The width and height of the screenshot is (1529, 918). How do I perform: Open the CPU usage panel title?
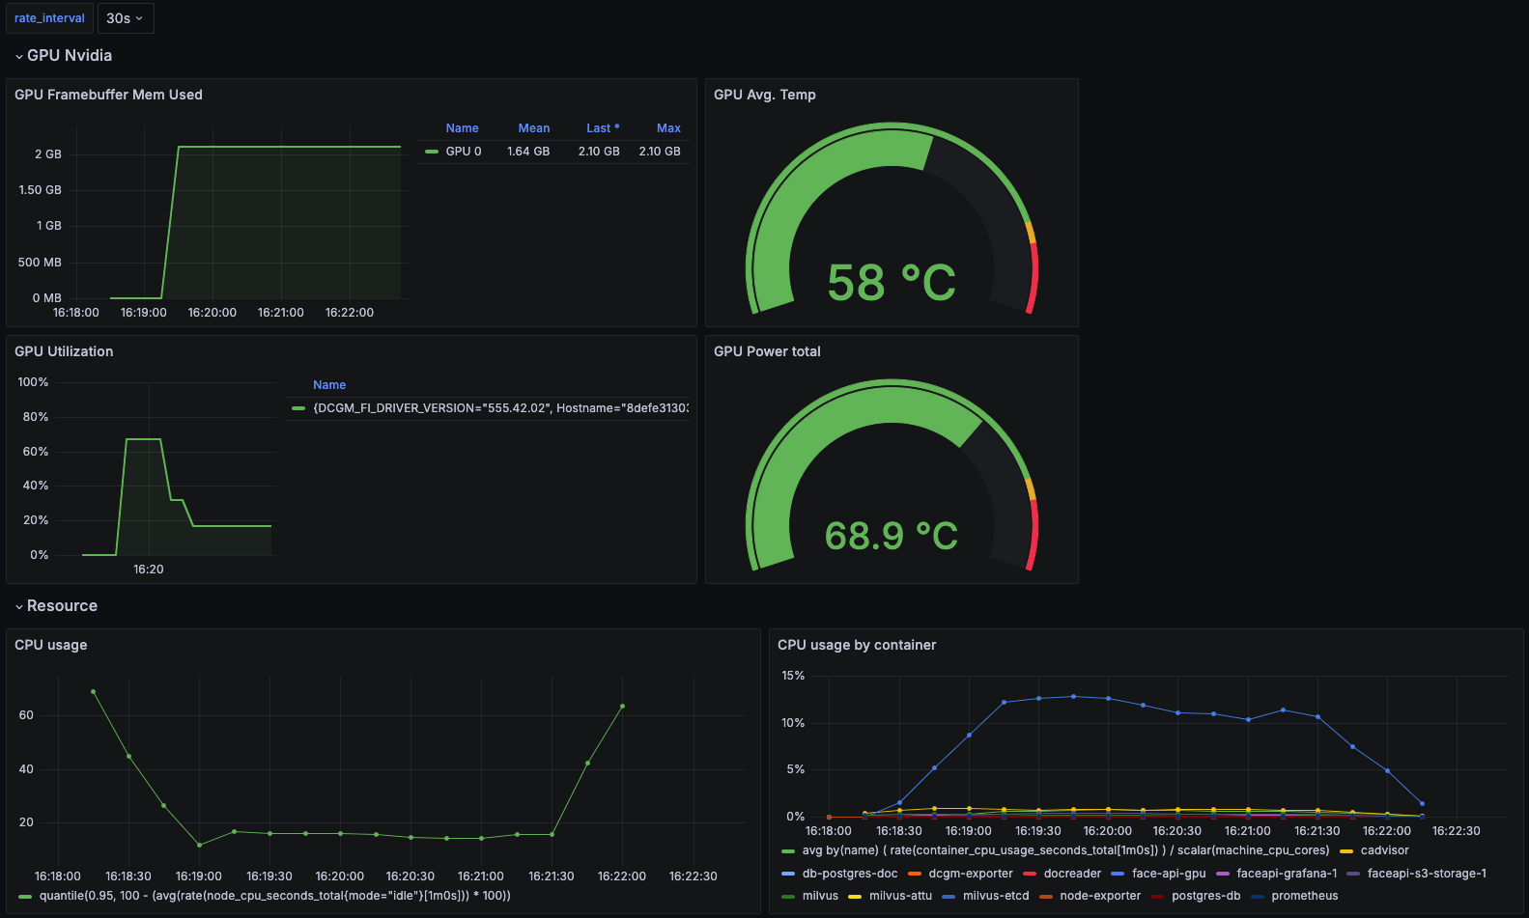[x=50, y=645]
